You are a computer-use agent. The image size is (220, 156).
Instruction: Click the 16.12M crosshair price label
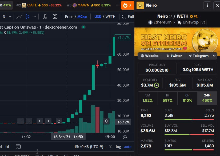click(x=123, y=122)
